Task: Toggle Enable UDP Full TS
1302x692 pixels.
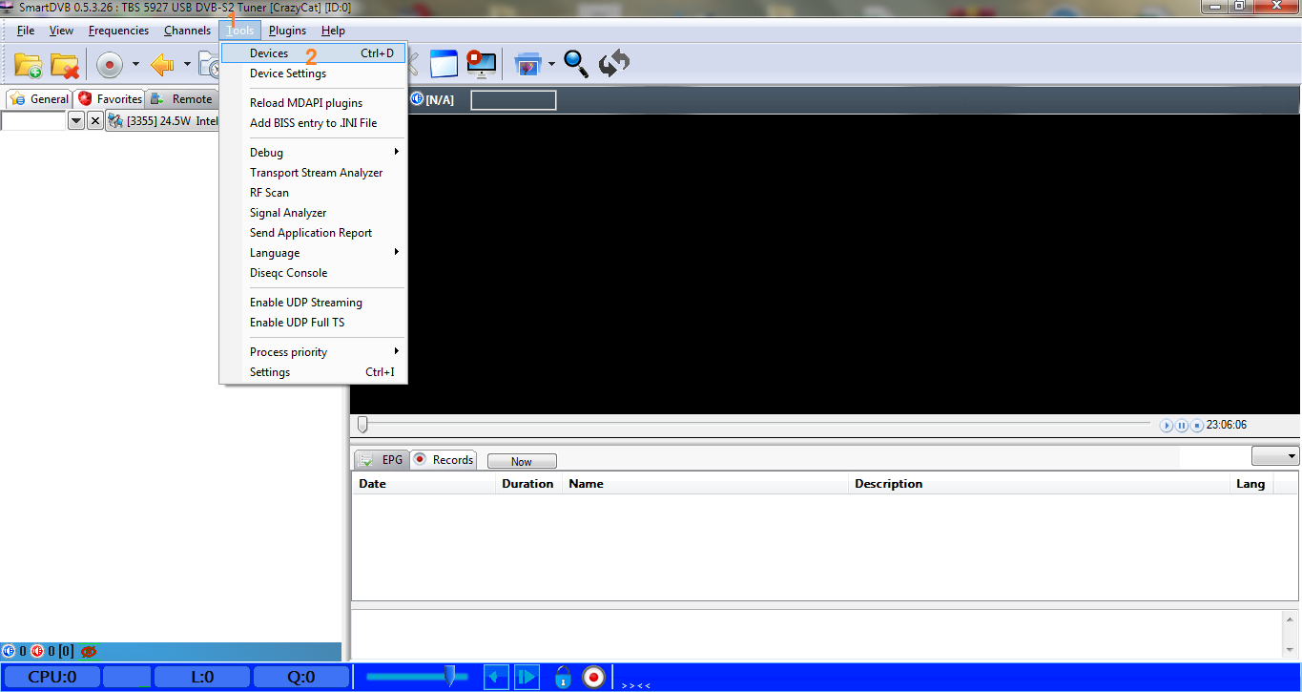Action: tap(314, 323)
